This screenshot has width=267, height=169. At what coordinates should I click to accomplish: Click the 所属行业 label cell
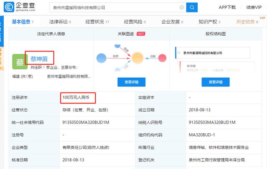tap(161, 147)
